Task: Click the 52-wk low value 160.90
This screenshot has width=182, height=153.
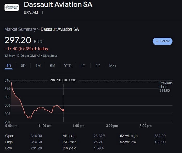Action: 160,142
